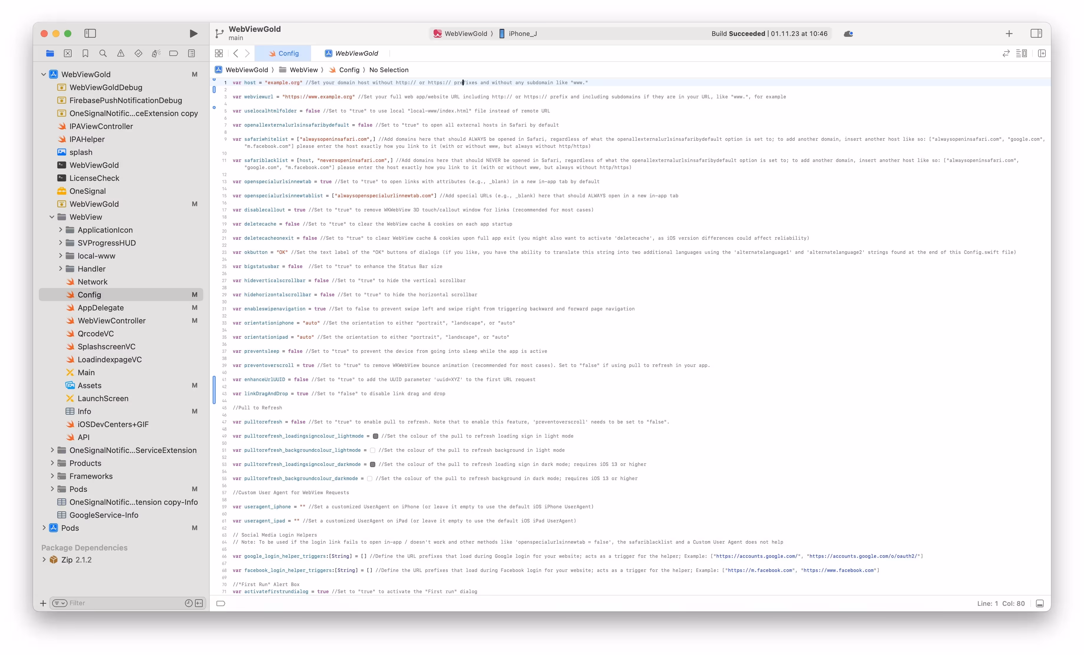Add editor on right icon
The height and width of the screenshot is (655, 1084).
coord(1041,53)
